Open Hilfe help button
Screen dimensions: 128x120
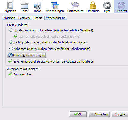(120, 114)
